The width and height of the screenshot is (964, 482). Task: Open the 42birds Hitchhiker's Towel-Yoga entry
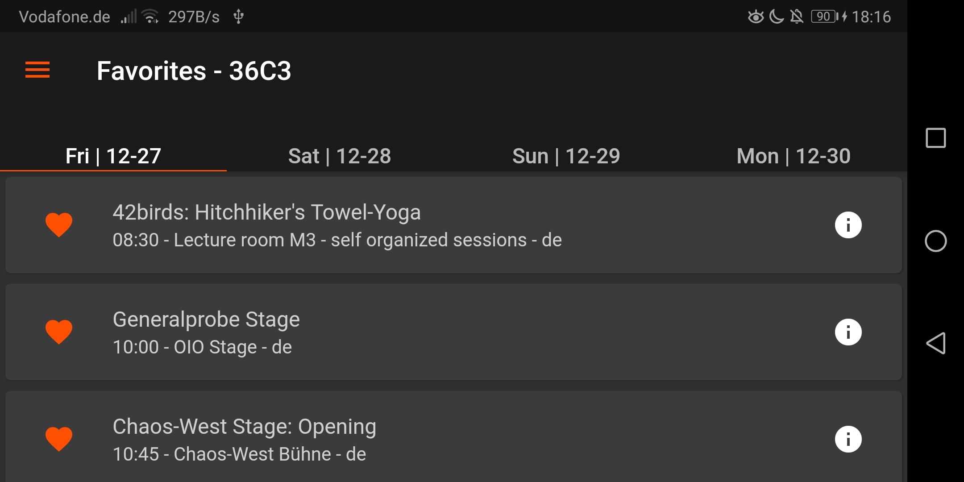[266, 212]
